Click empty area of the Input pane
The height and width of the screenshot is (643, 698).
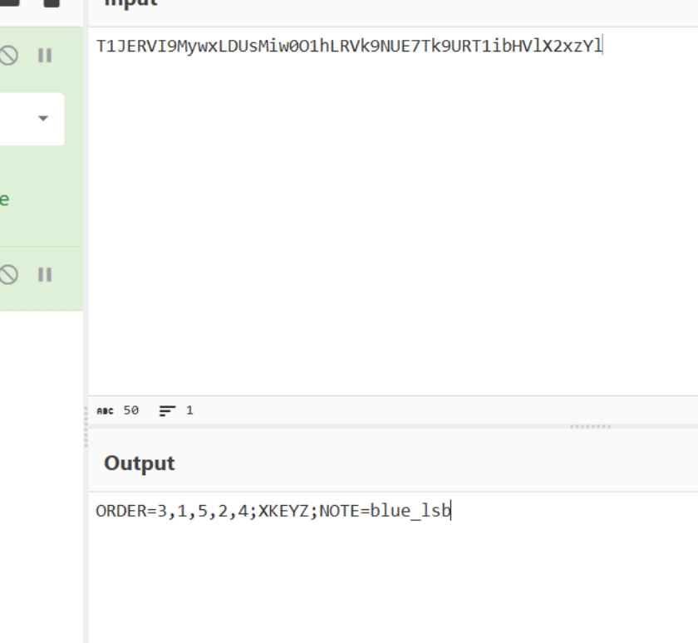(x=393, y=223)
